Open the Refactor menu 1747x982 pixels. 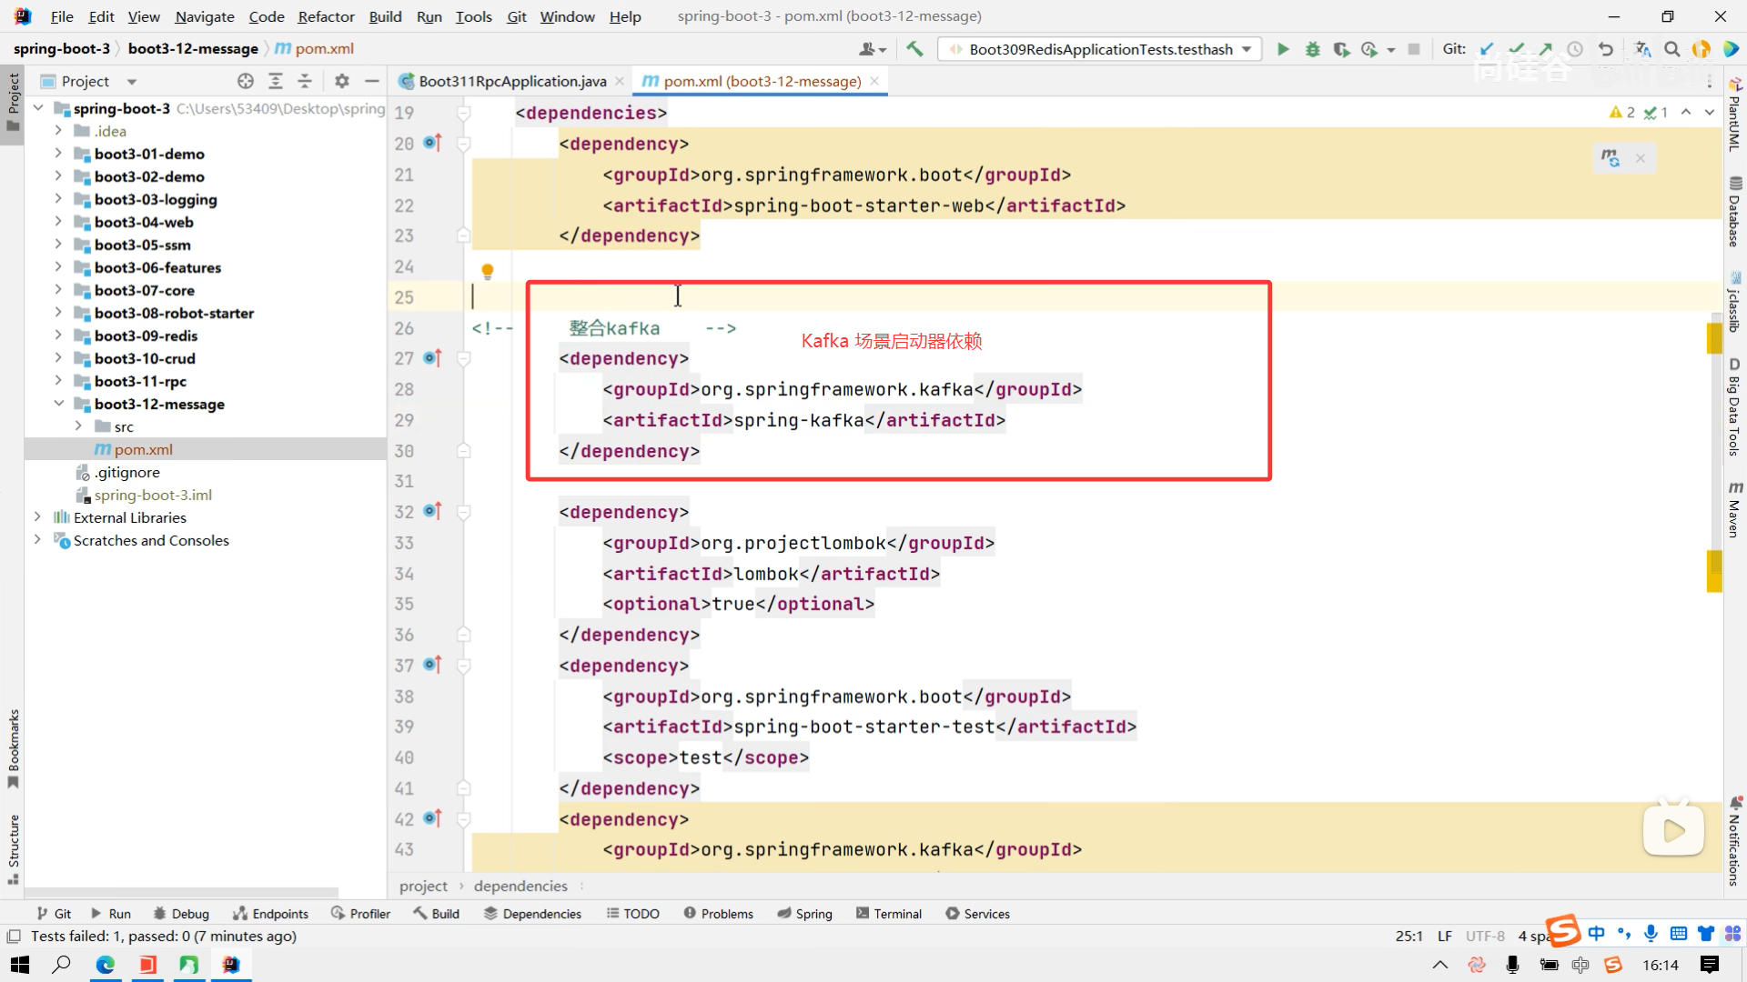[326, 16]
